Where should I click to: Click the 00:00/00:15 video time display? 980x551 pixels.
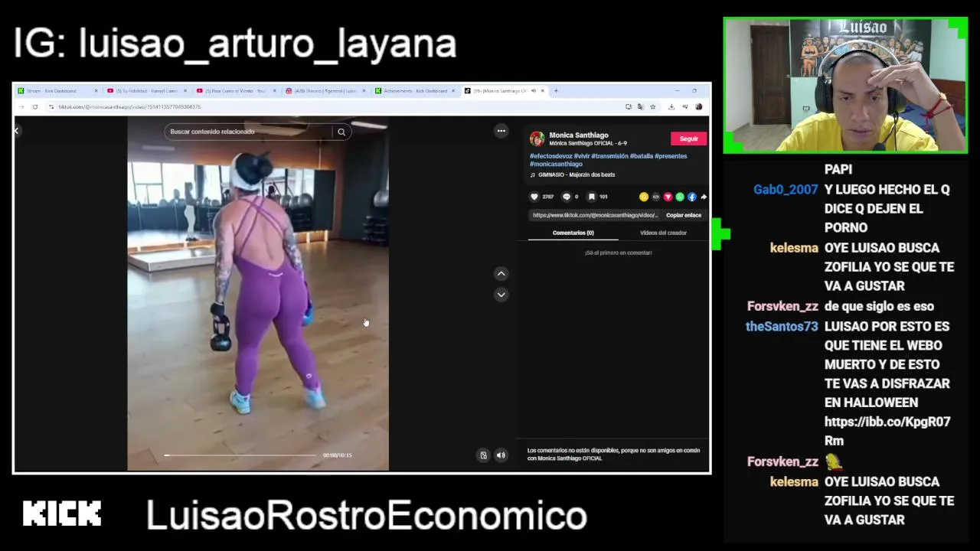[337, 455]
